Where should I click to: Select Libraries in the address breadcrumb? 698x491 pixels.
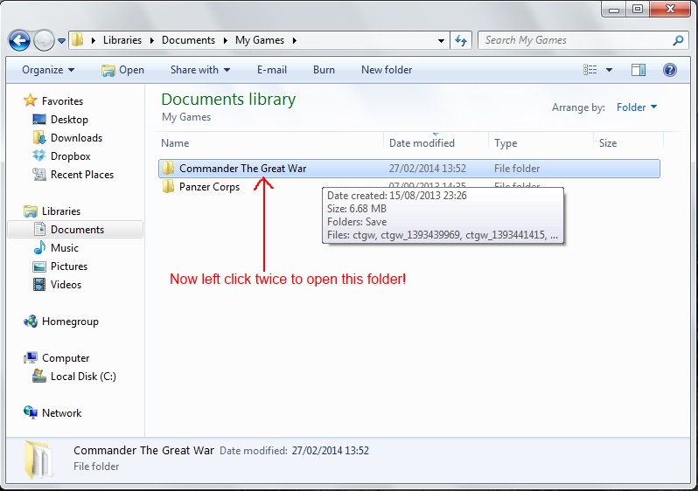pyautogui.click(x=122, y=40)
